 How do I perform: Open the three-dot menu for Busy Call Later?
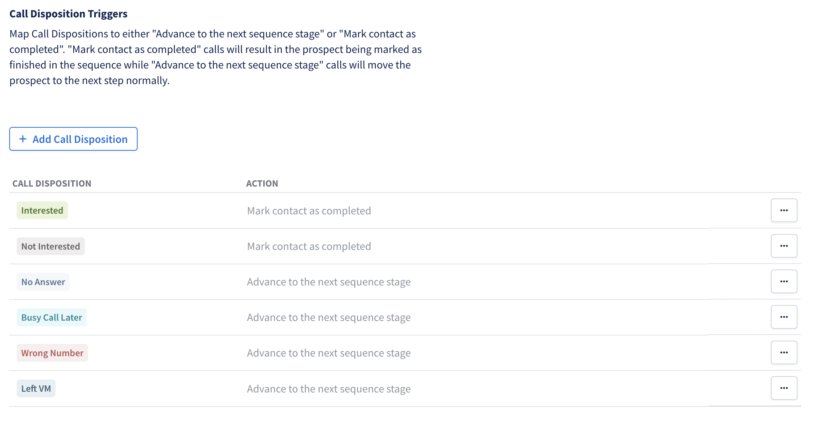[x=784, y=317]
